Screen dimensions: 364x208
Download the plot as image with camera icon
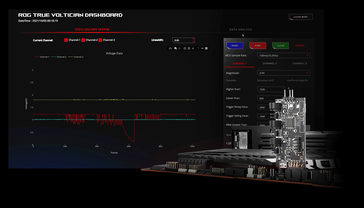pos(170,48)
